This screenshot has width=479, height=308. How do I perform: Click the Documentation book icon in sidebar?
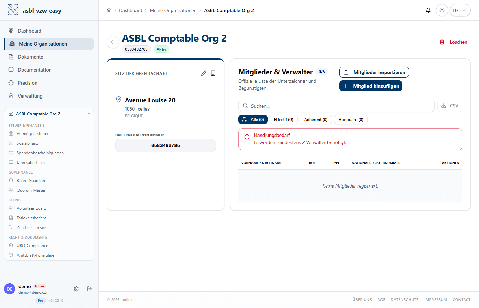11,70
